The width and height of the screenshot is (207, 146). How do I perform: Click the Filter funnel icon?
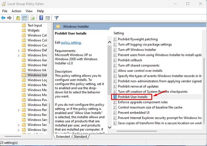click(56, 18)
